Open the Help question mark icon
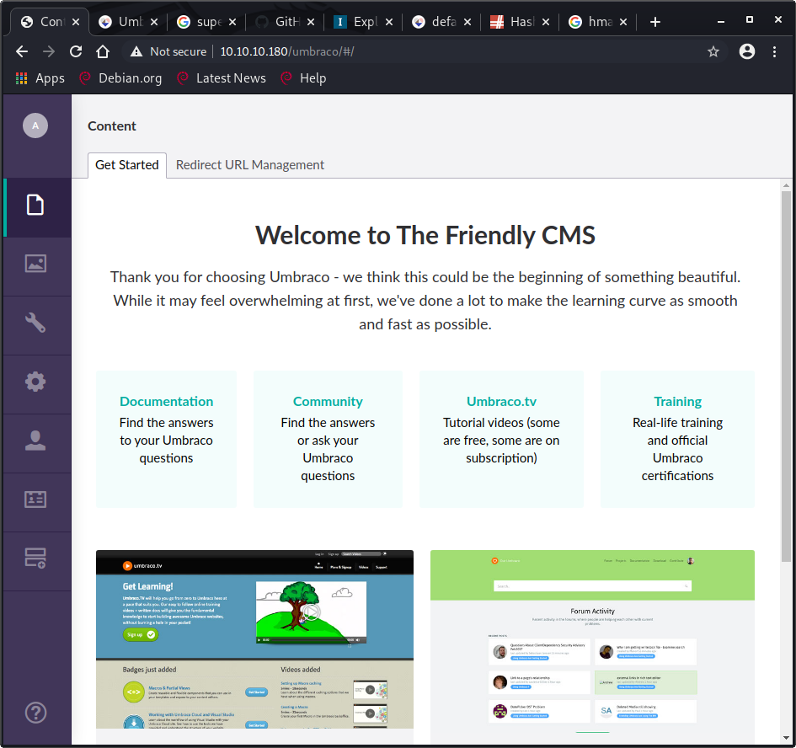Image resolution: width=796 pixels, height=748 pixels. pyautogui.click(x=35, y=713)
